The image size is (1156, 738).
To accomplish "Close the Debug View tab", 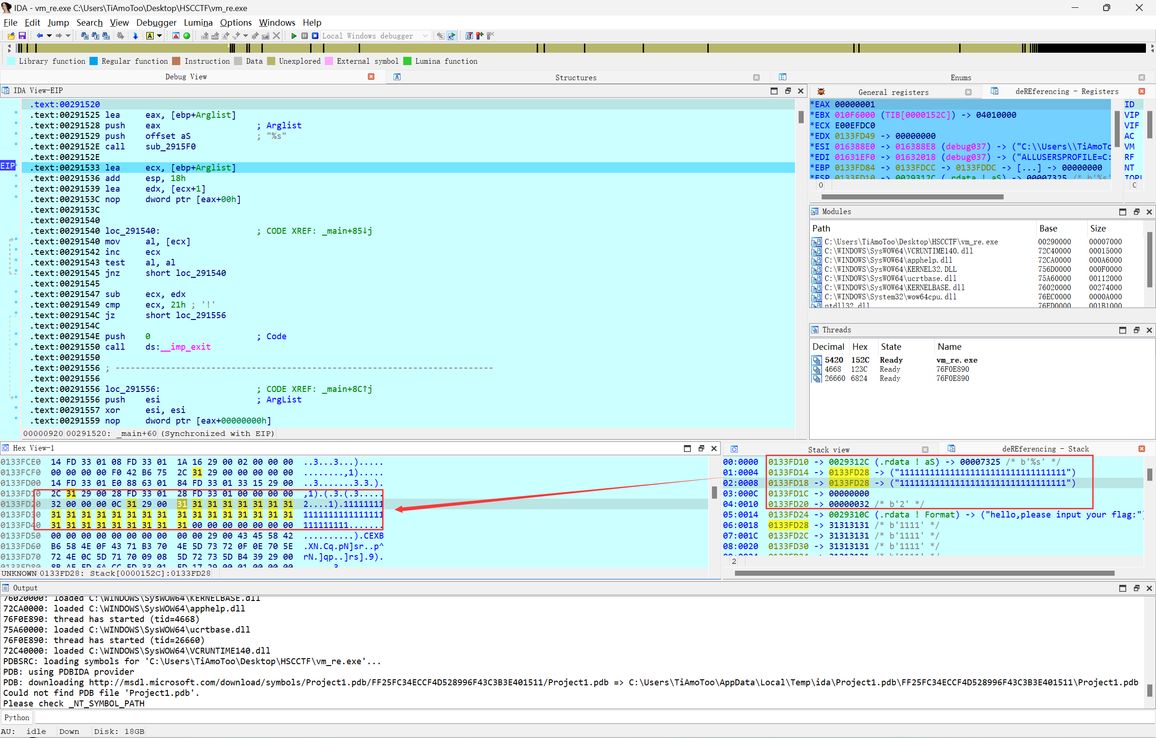I will click(x=371, y=77).
